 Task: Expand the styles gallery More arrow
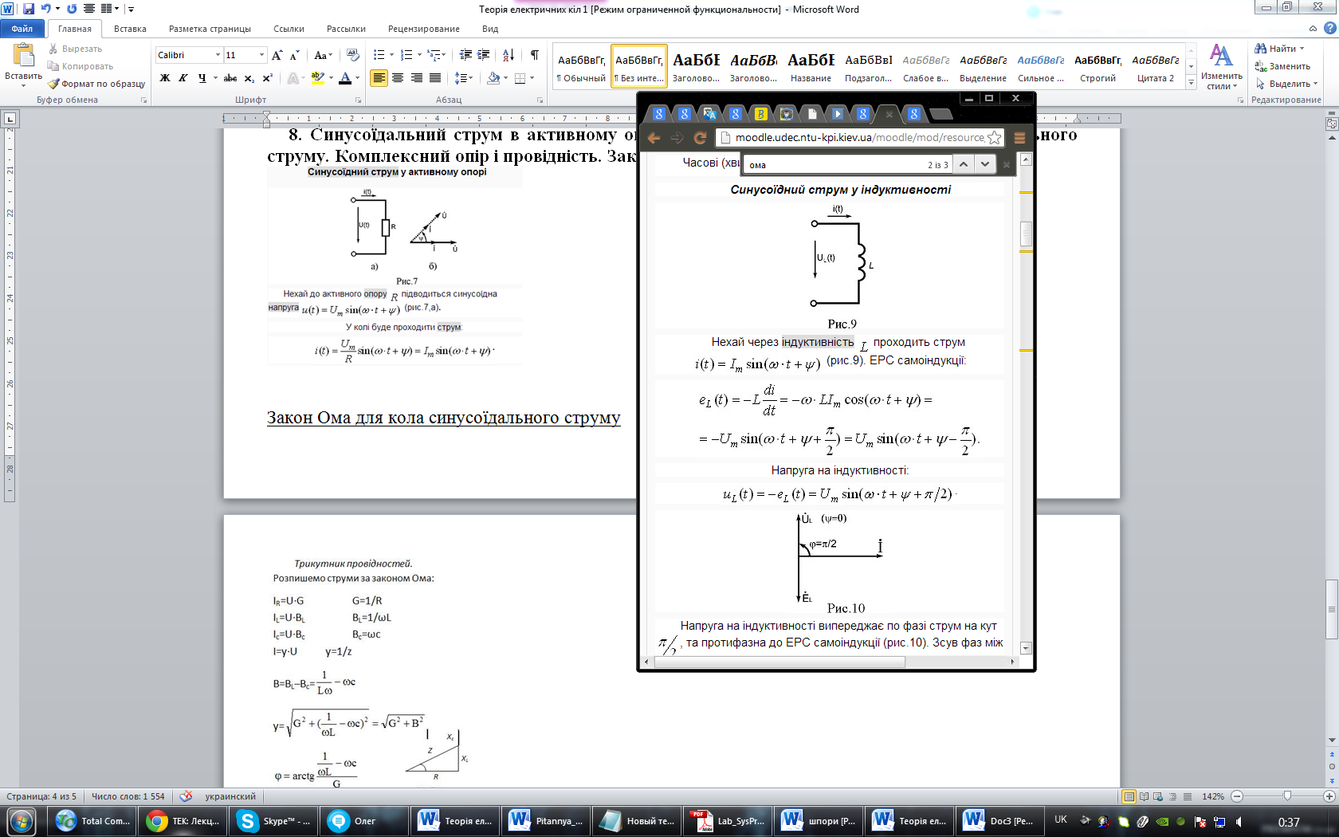(x=1191, y=82)
